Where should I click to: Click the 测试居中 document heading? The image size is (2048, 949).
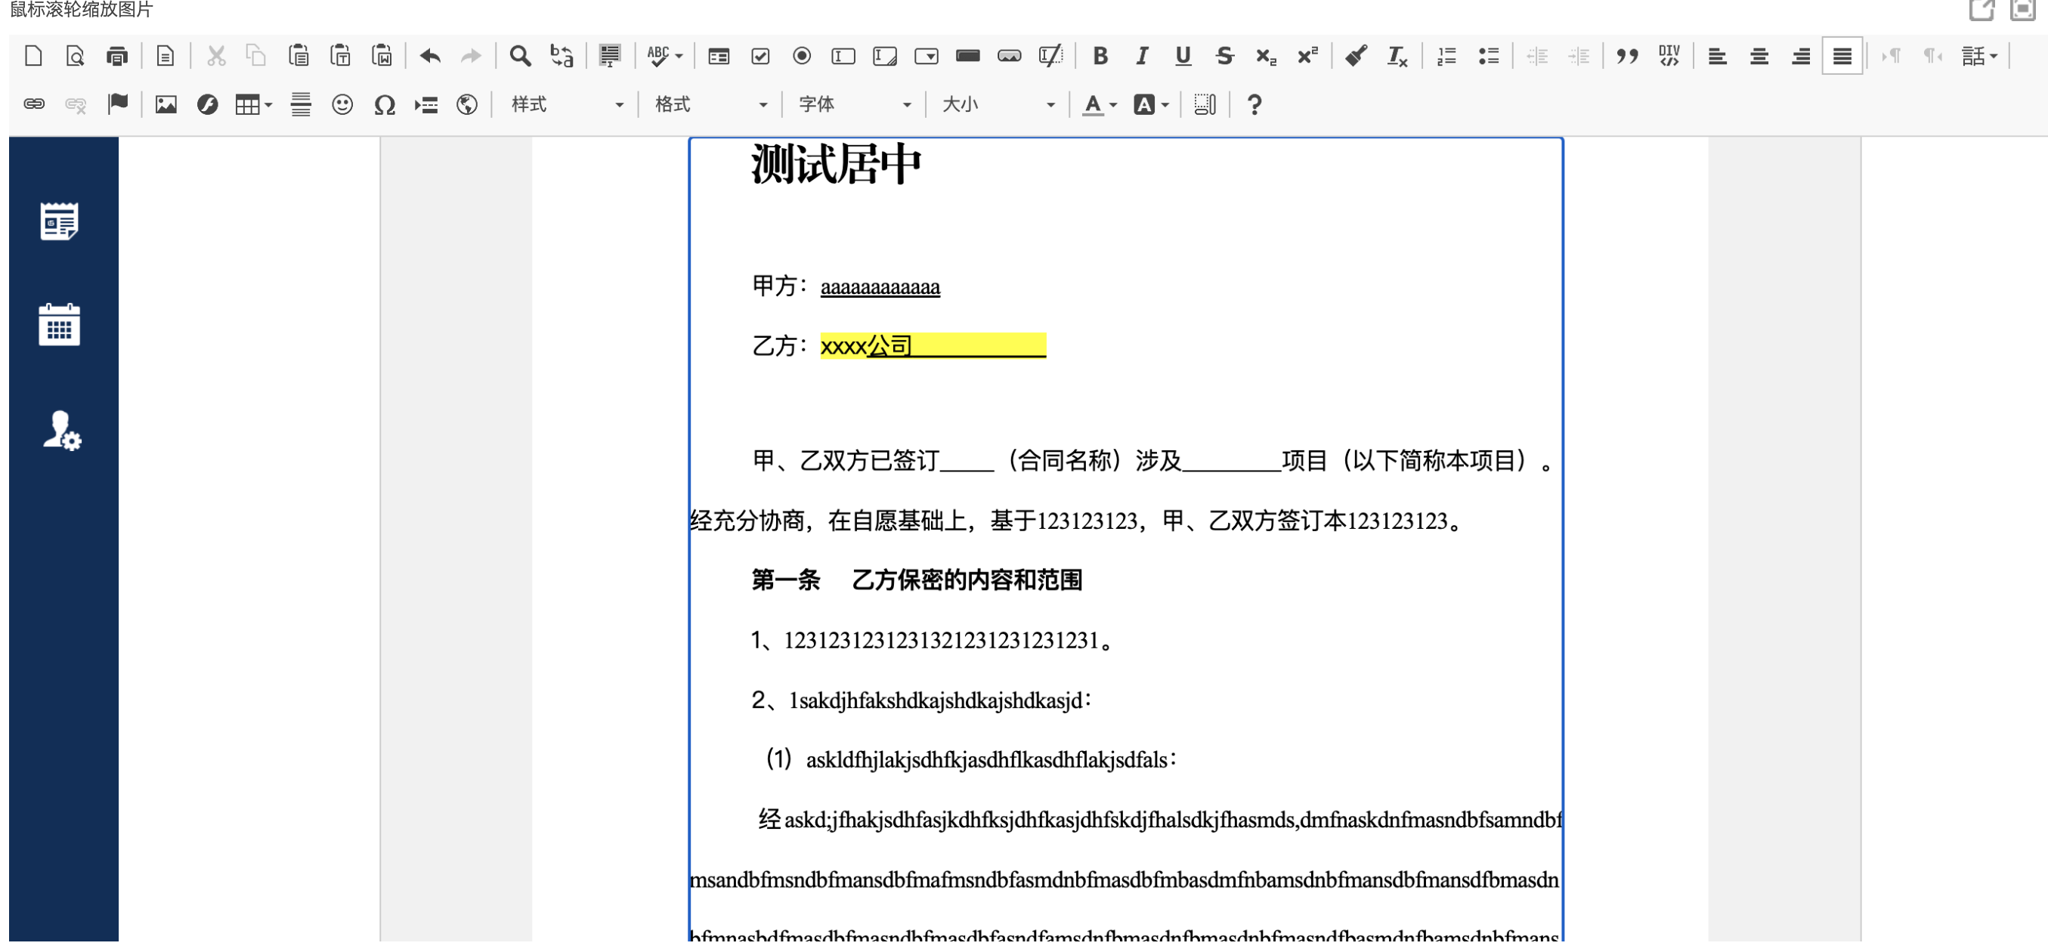pos(836,165)
